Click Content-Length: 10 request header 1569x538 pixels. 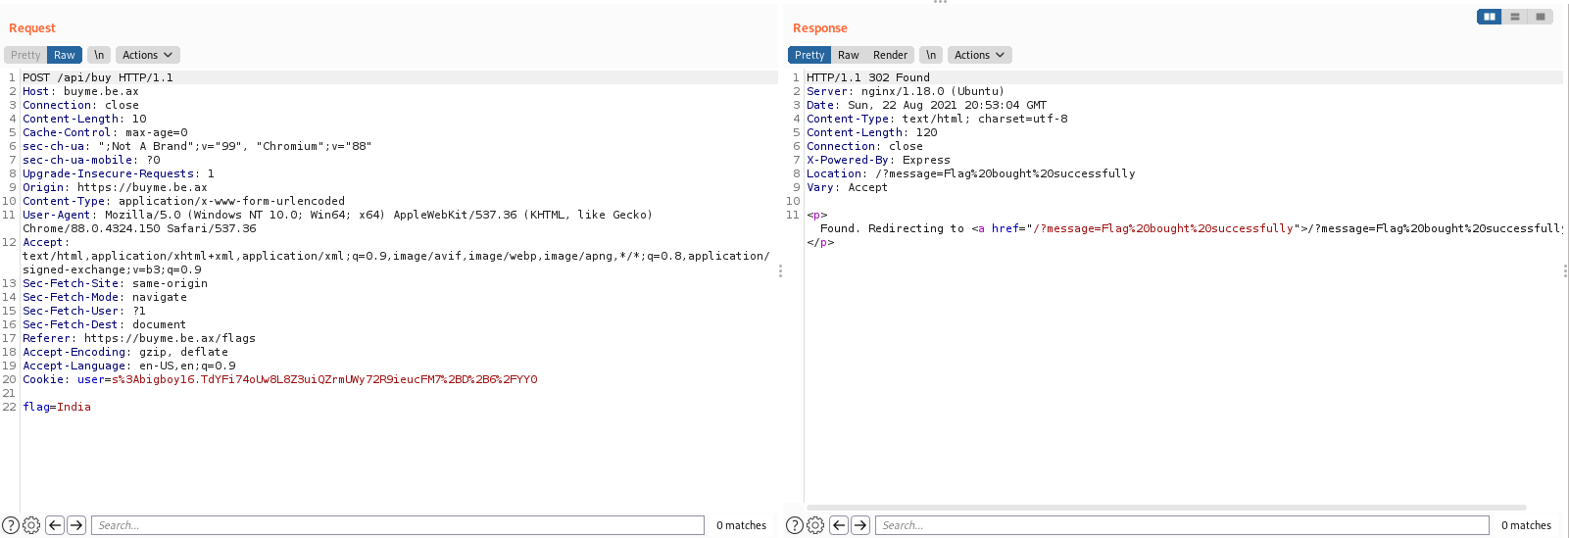85,119
